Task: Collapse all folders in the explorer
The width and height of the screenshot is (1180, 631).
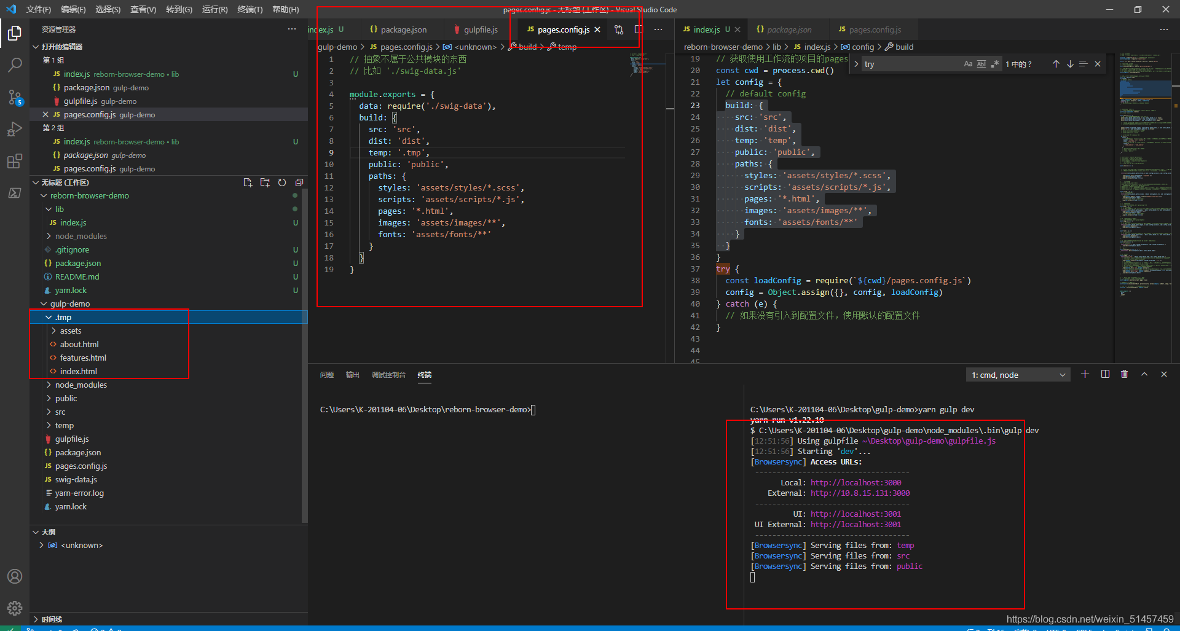Action: pyautogui.click(x=299, y=182)
